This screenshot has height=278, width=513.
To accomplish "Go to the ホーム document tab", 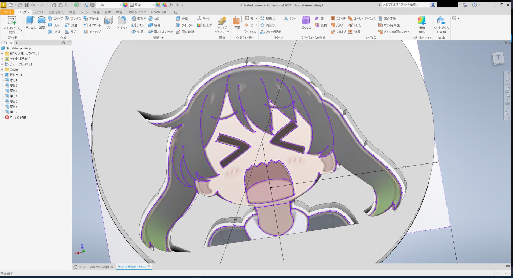I will pos(80,267).
